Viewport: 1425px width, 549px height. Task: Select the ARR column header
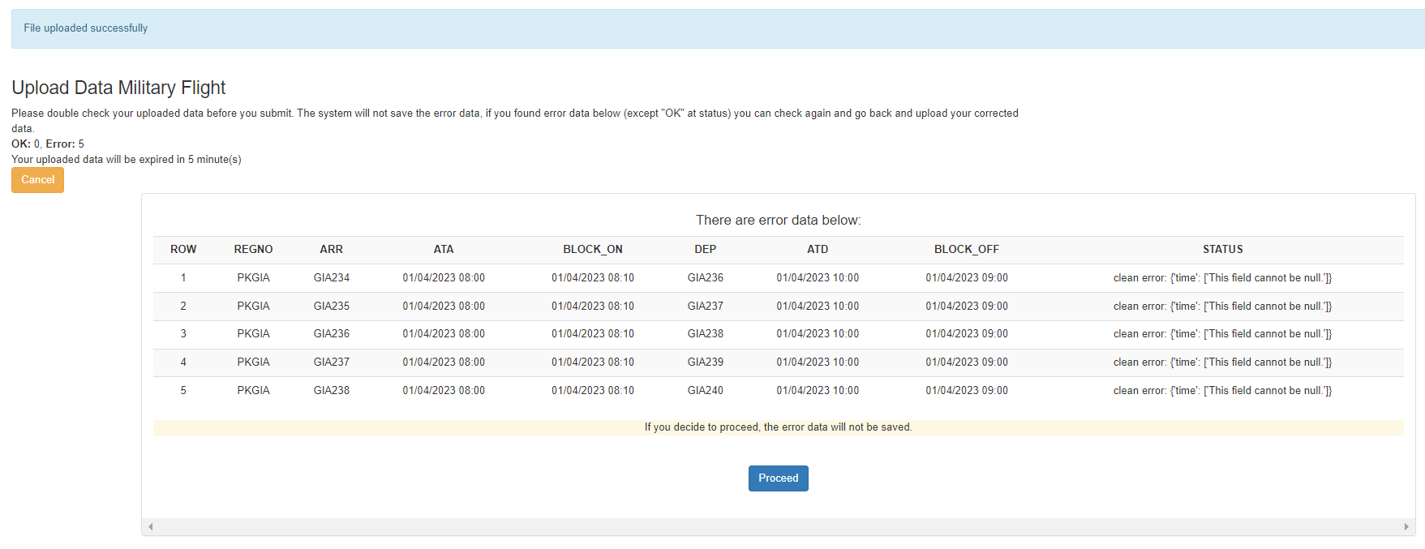331,250
